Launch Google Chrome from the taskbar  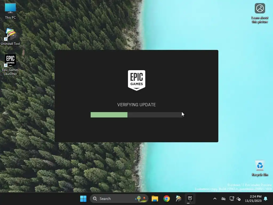[167, 199]
